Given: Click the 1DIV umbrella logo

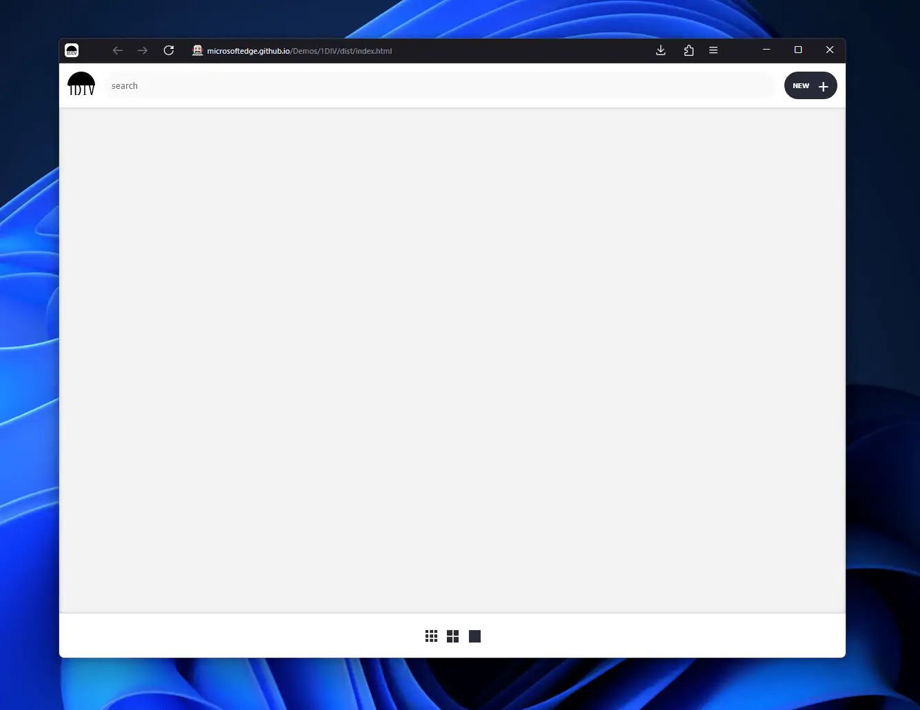Looking at the screenshot, I should click(81, 84).
